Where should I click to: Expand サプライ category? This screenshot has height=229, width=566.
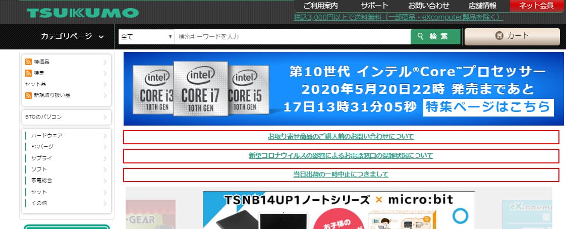pos(67,158)
